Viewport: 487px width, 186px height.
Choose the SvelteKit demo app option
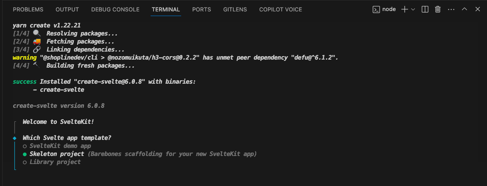(57, 146)
